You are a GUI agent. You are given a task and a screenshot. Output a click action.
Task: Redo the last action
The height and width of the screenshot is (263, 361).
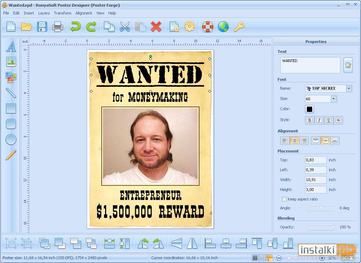pyautogui.click(x=91, y=26)
